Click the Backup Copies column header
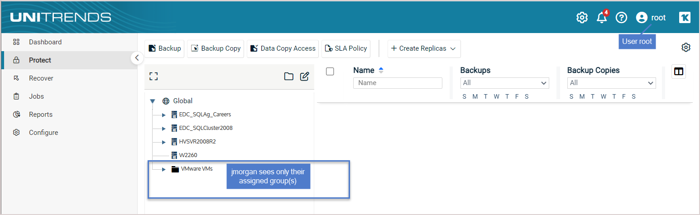The width and height of the screenshot is (700, 215). 594,70
